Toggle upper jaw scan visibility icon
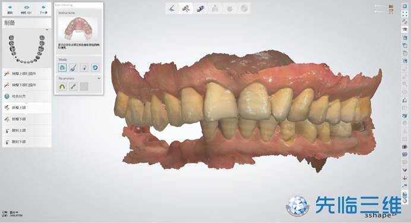The width and height of the screenshot is (411, 223). tap(391, 6)
